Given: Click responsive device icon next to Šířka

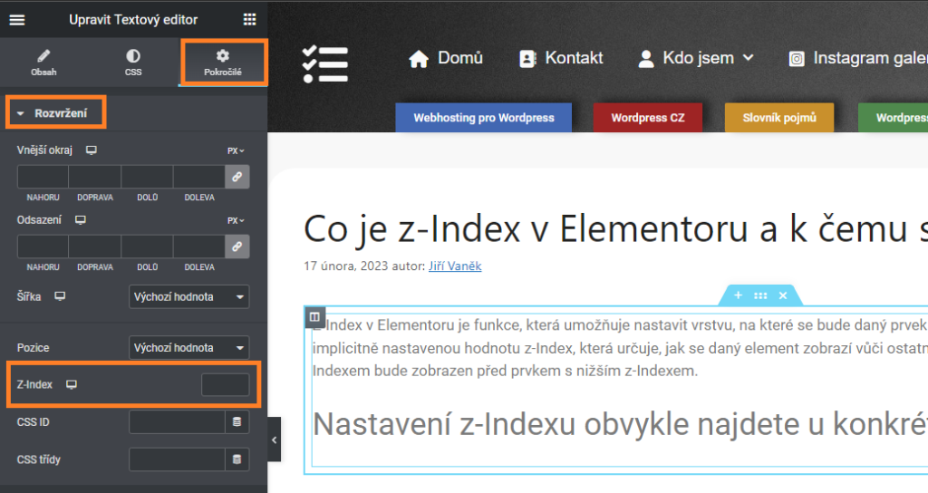Looking at the screenshot, I should click(x=60, y=296).
